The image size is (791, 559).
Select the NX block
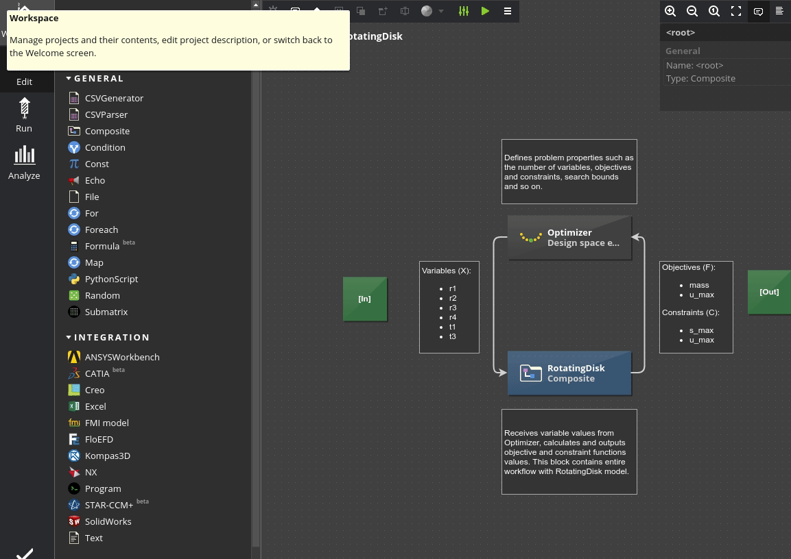83,473
